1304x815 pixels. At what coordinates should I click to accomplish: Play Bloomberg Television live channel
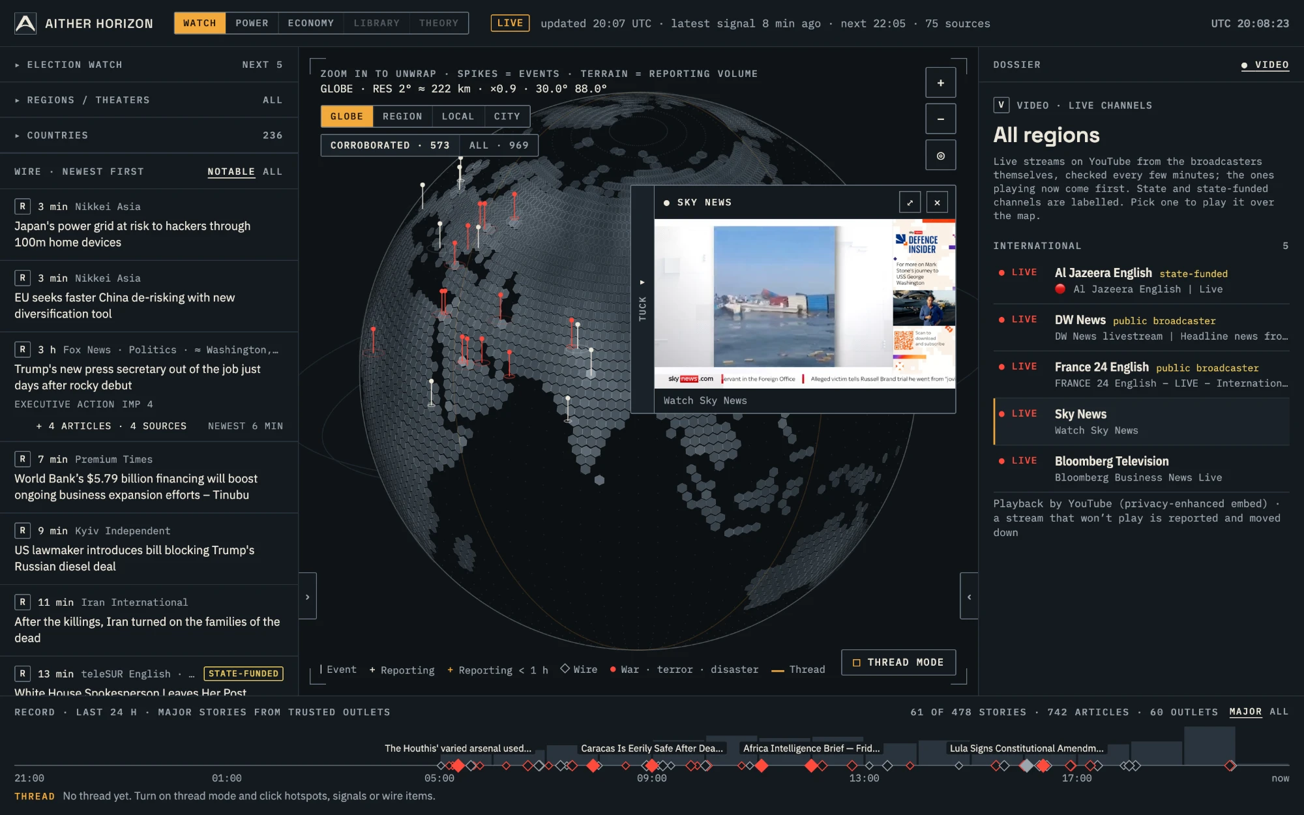1141,469
